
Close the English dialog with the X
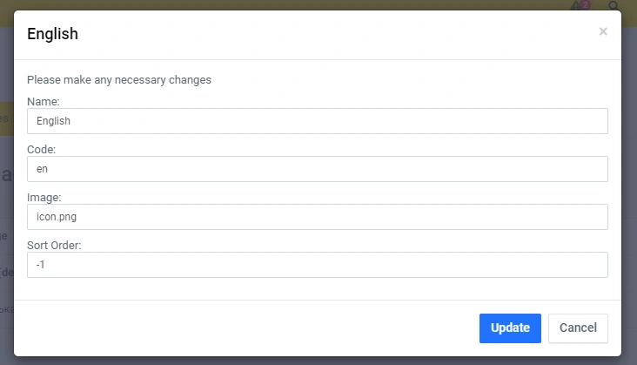pos(603,31)
